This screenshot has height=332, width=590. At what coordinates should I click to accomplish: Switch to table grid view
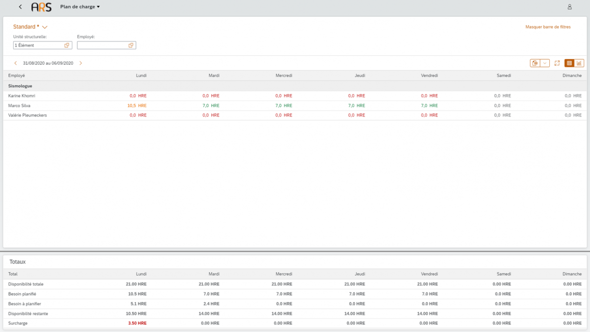pyautogui.click(x=569, y=63)
